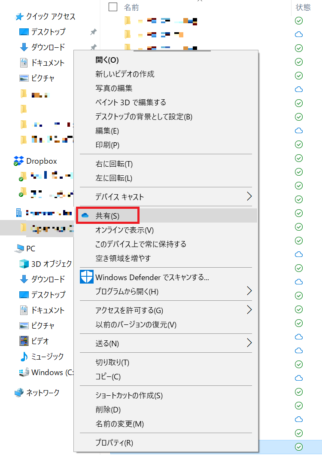The width and height of the screenshot is (322, 455).
Task: Click ドキュメント icon under PC
Action: click(x=24, y=310)
